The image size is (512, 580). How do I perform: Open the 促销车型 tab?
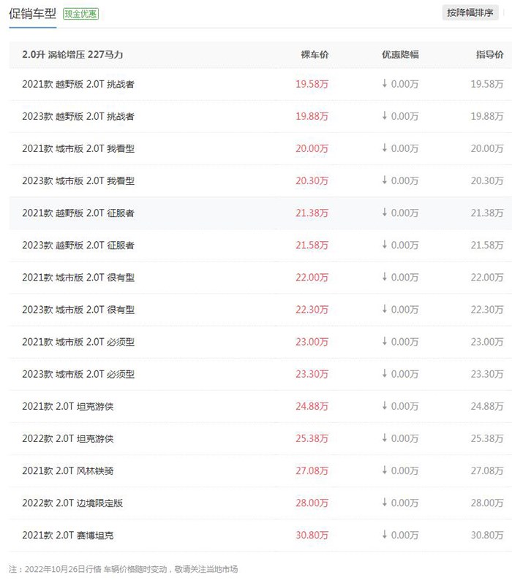pos(33,14)
